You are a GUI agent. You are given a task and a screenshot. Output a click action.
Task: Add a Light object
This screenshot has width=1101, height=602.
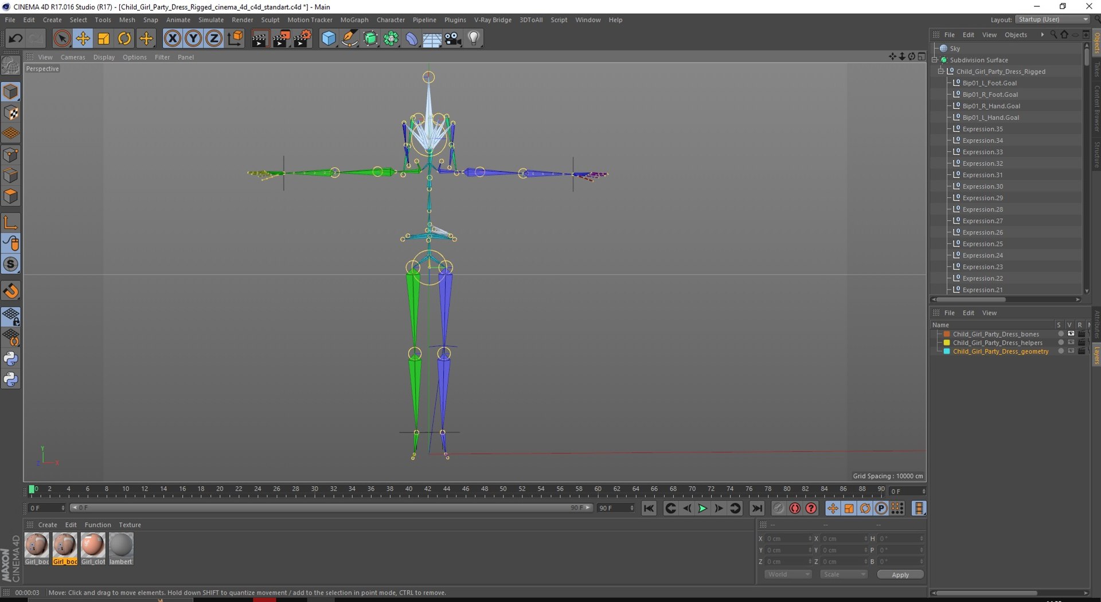click(474, 38)
